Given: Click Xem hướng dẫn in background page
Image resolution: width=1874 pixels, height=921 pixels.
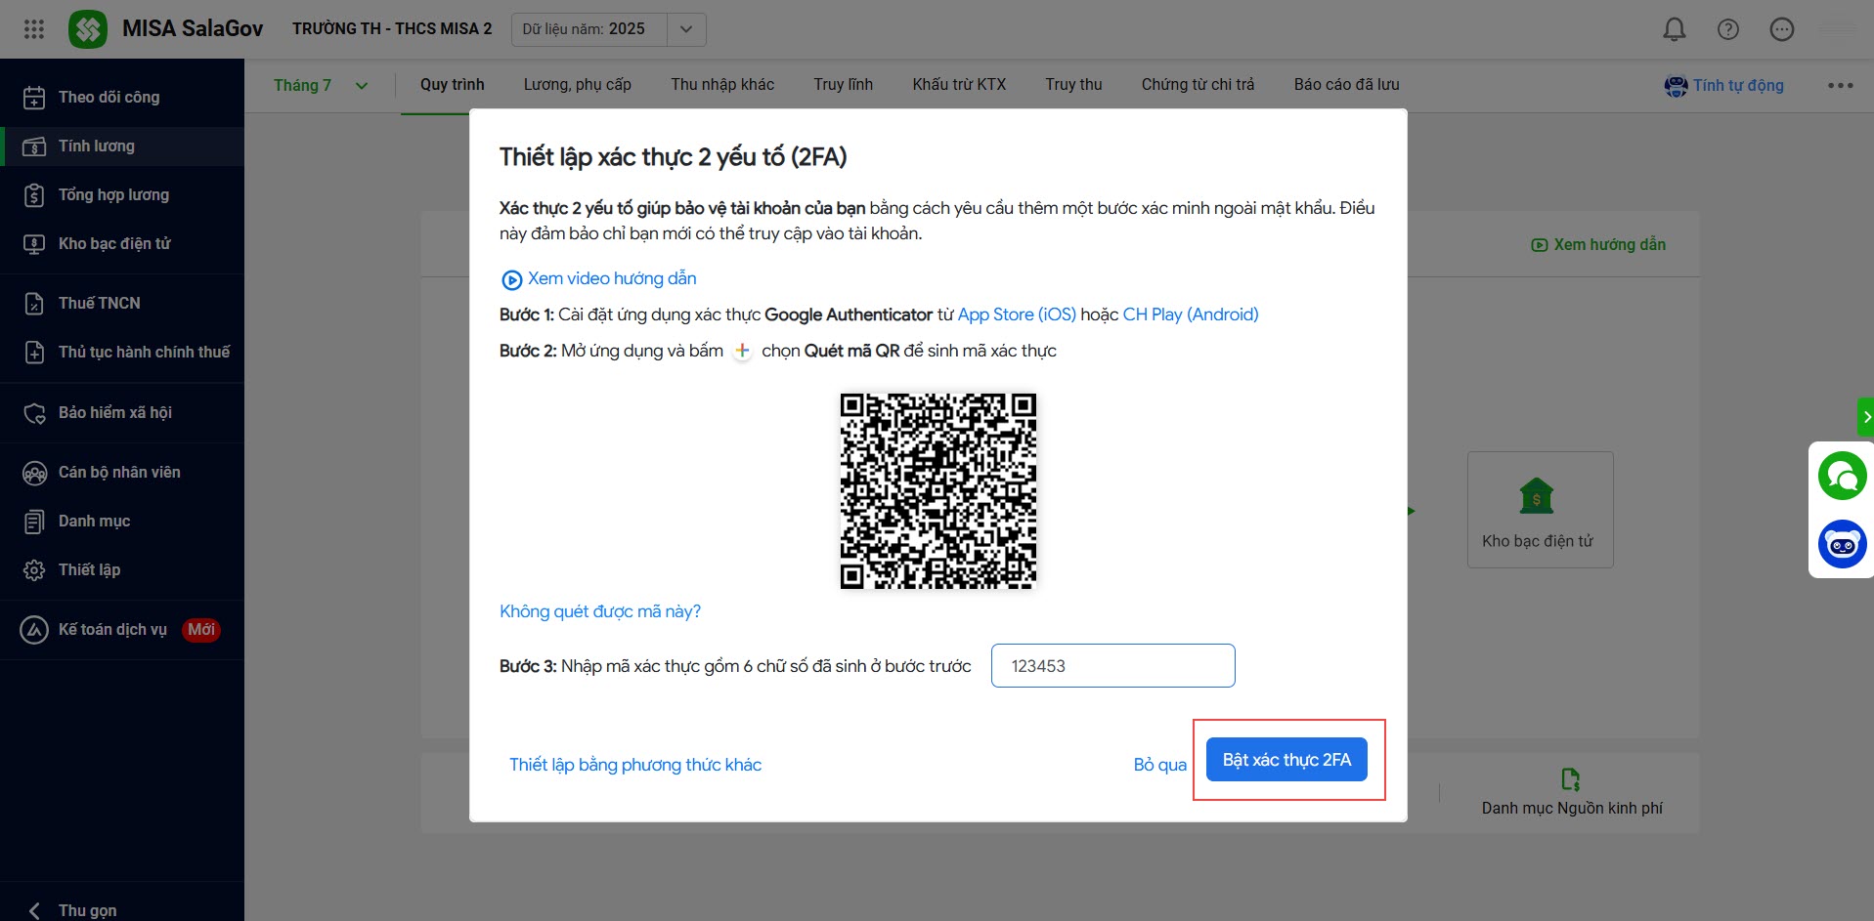Looking at the screenshot, I should 1598,244.
